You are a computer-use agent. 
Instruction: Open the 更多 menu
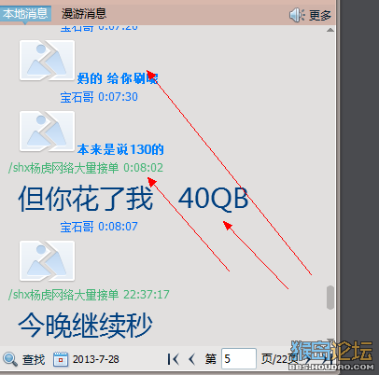[x=320, y=15]
